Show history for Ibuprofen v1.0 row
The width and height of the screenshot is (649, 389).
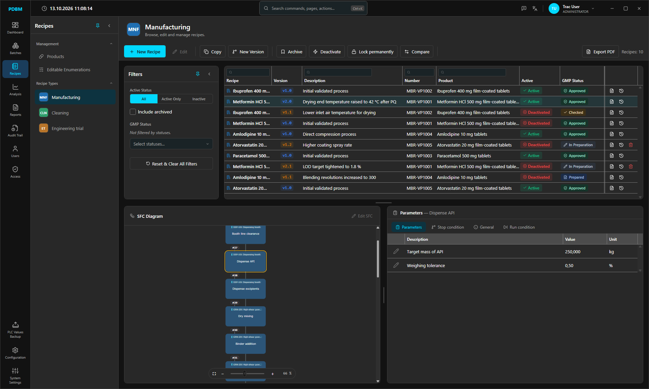(621, 91)
